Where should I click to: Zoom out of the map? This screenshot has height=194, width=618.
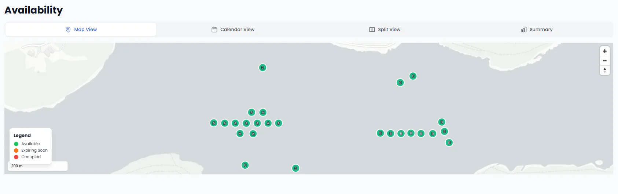coord(605,61)
